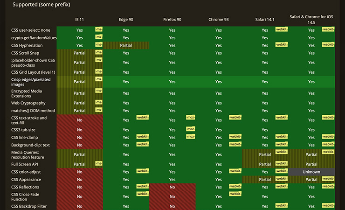The height and width of the screenshot is (210, 345).
Task: Click Safari -webkit- badge in Full Screen API row
Action: pos(282,163)
